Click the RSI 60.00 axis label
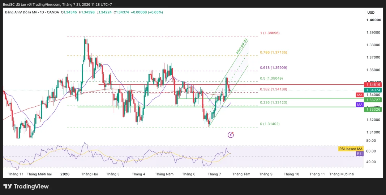The image size is (386, 195). (371, 151)
